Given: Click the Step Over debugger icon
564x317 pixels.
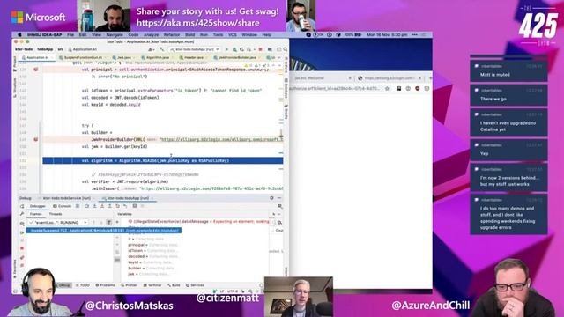Looking at the screenshot, I should pos(86,206).
